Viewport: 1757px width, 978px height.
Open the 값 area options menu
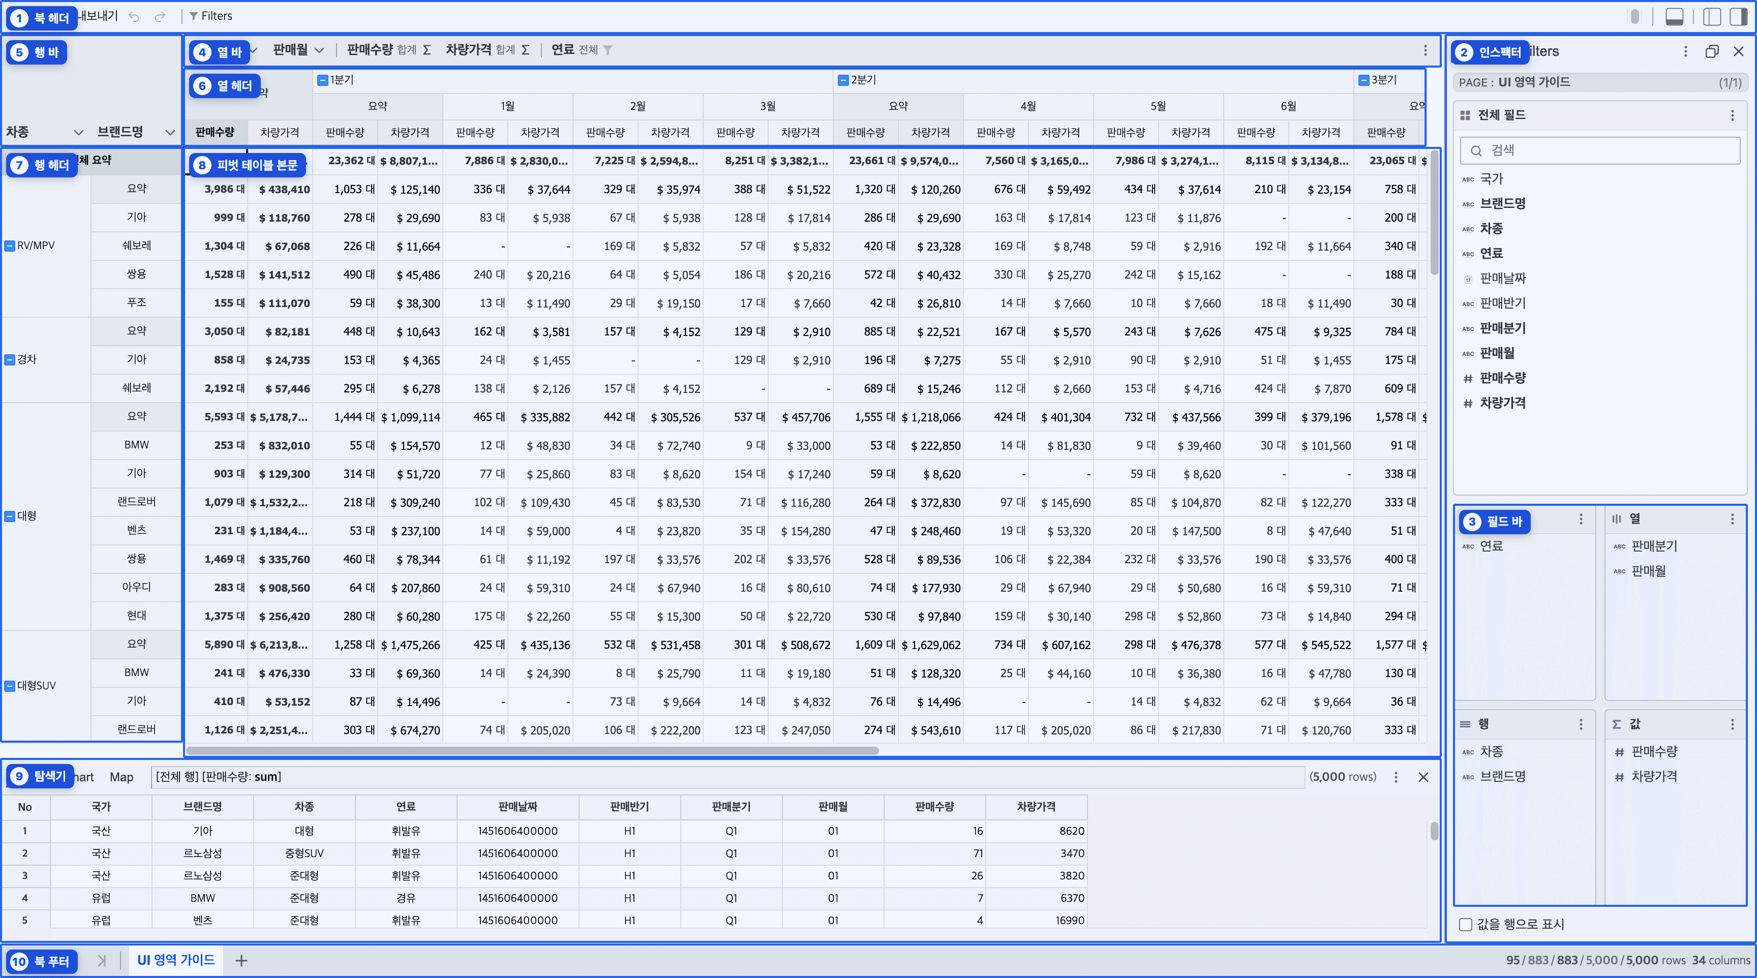click(x=1732, y=725)
